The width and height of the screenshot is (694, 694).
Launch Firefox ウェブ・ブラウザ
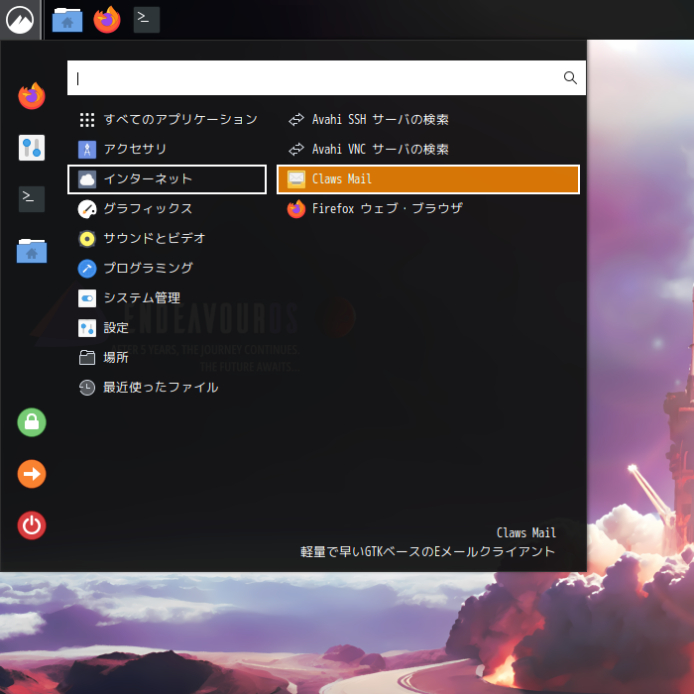tap(428, 209)
